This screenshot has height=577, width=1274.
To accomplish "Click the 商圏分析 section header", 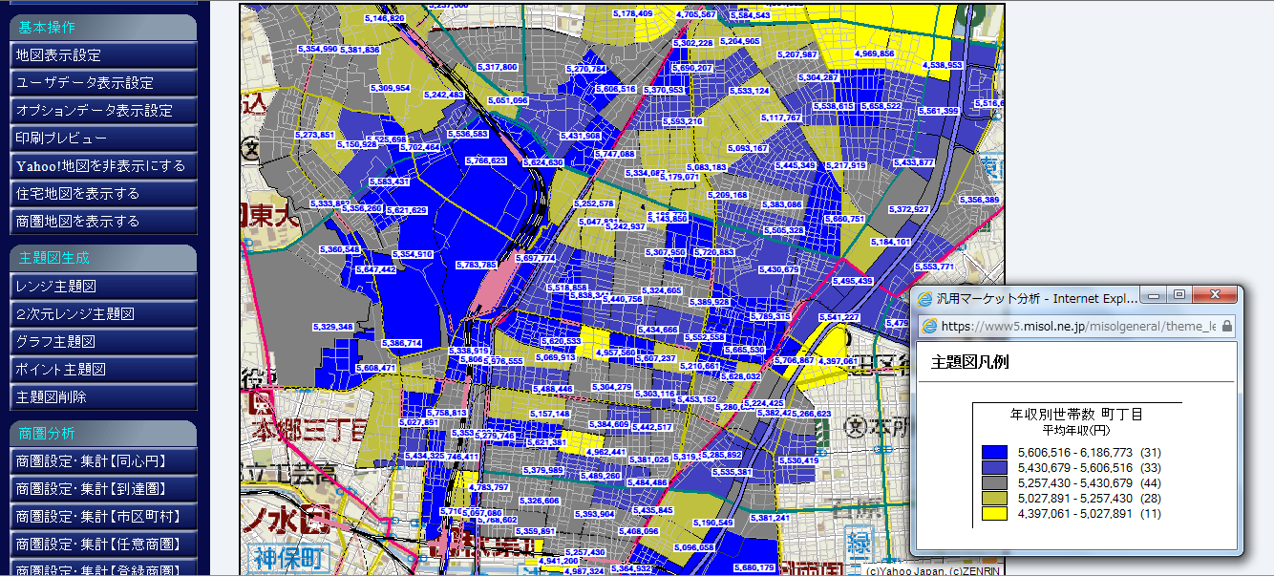I will 103,434.
